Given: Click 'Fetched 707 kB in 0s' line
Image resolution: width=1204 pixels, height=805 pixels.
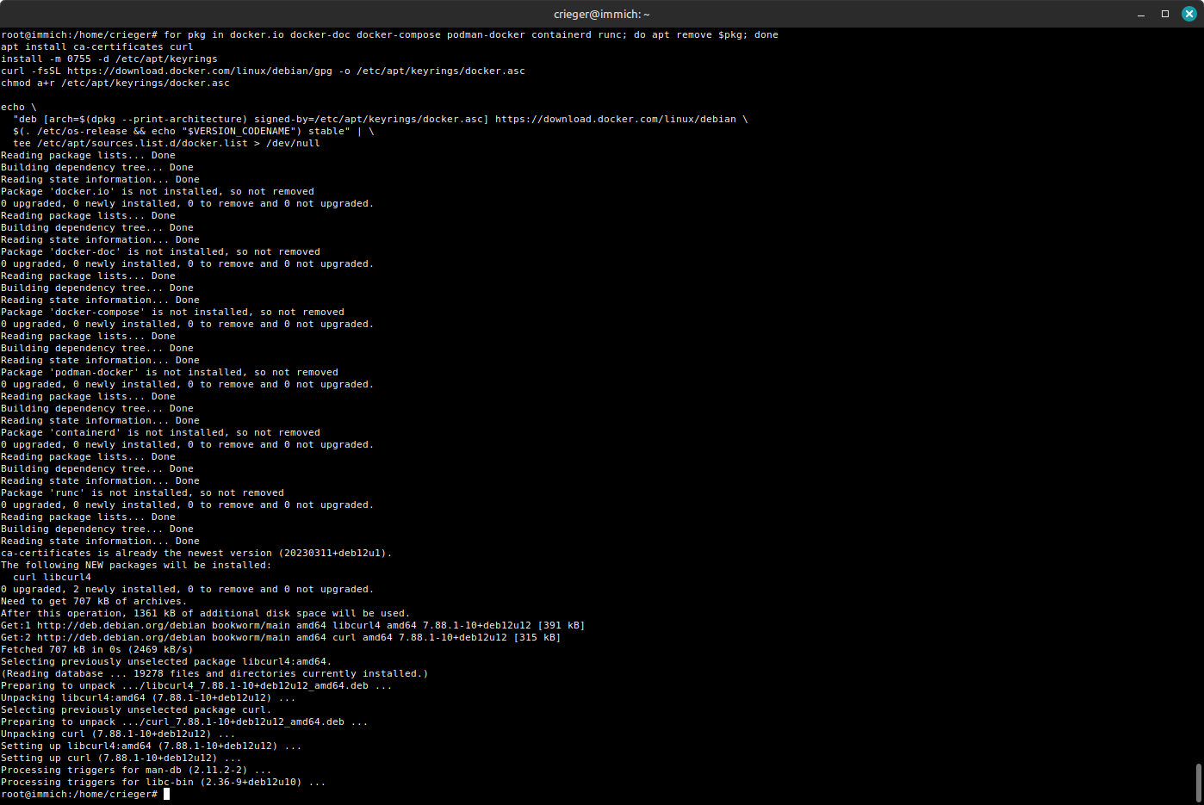Looking at the screenshot, I should tap(97, 649).
